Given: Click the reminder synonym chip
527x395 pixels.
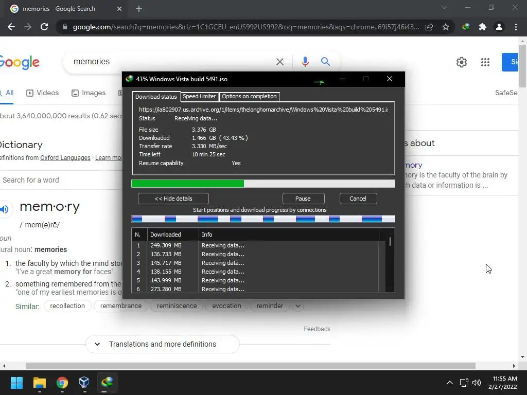Looking at the screenshot, I should (270, 306).
